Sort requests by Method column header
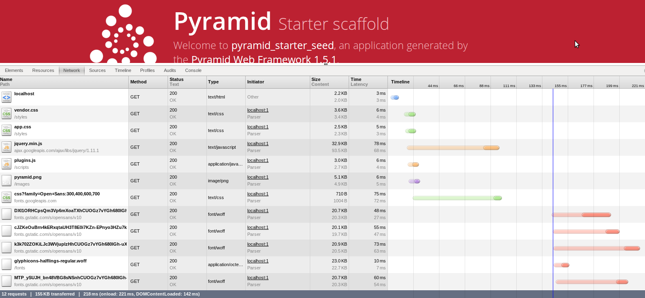This screenshot has width=645, height=298. click(148, 82)
